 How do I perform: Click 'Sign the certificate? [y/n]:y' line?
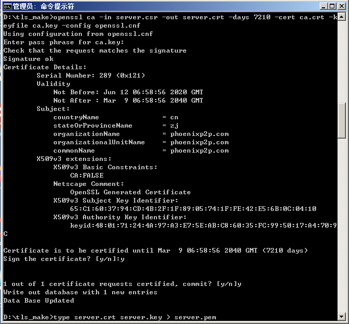tap(64, 259)
